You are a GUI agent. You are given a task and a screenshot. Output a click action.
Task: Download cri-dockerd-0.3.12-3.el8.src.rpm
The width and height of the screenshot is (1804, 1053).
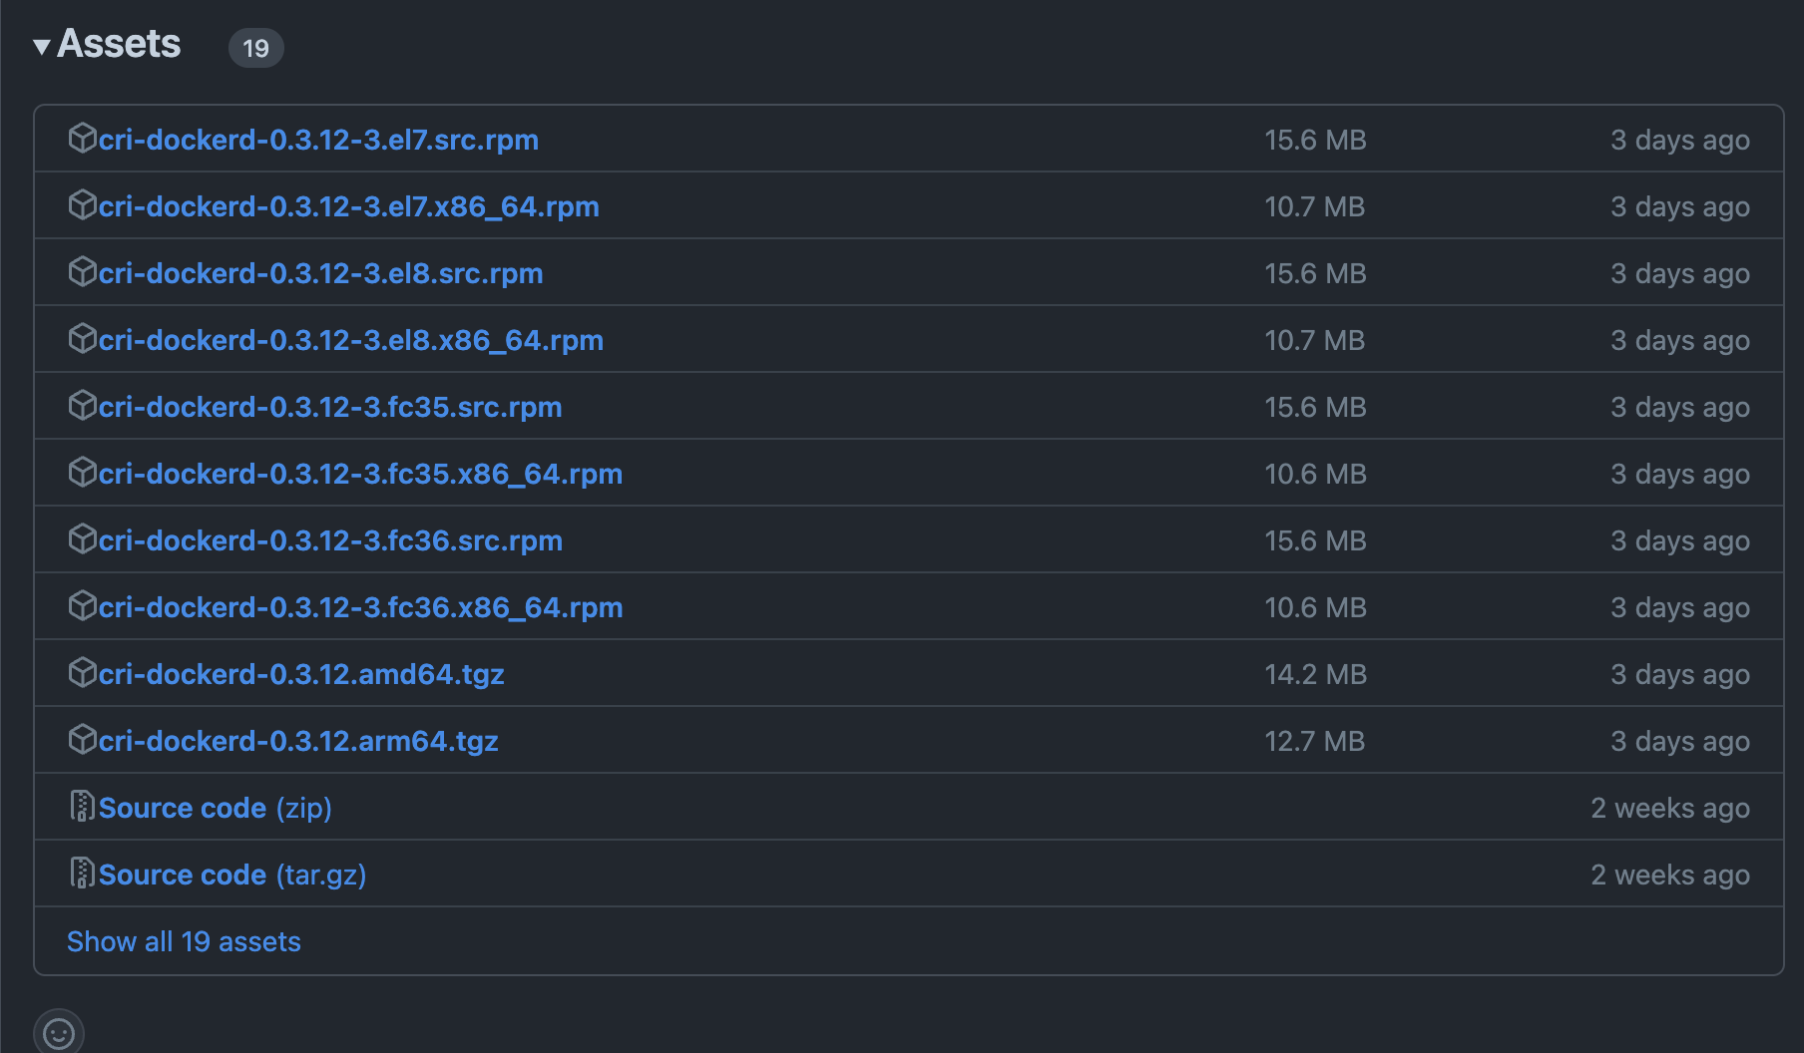(x=320, y=273)
